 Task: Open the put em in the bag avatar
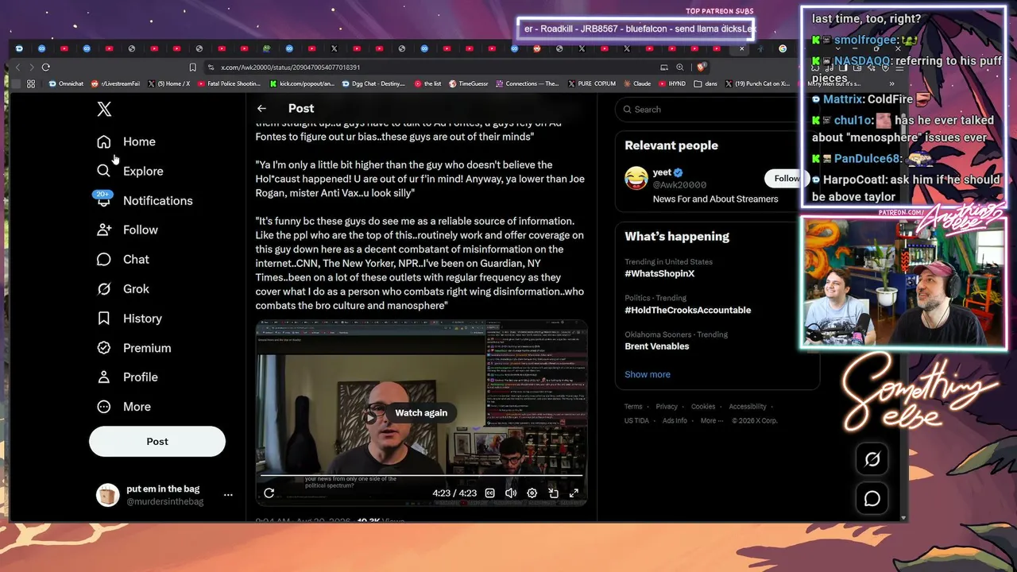[x=107, y=495]
